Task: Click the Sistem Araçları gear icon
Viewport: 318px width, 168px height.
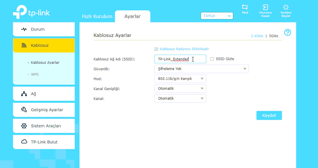Action: pyautogui.click(x=24, y=126)
